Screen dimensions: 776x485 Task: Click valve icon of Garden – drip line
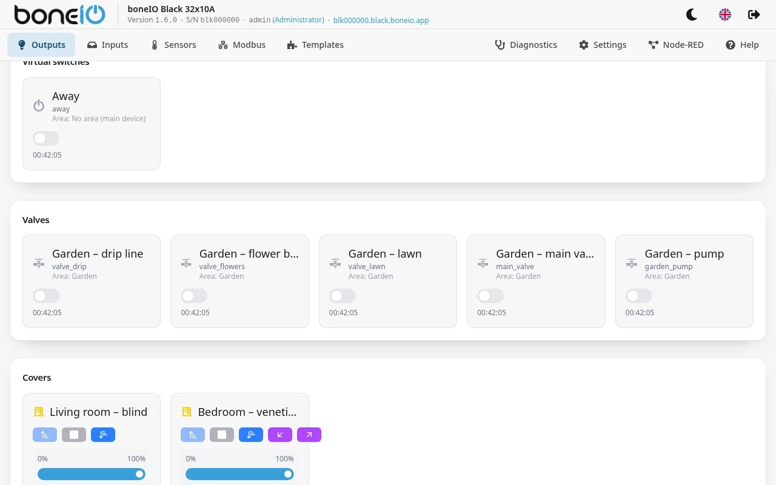point(39,264)
